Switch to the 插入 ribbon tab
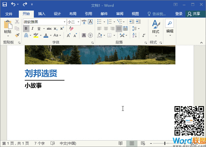206x147 pixels. pyautogui.click(x=42, y=14)
